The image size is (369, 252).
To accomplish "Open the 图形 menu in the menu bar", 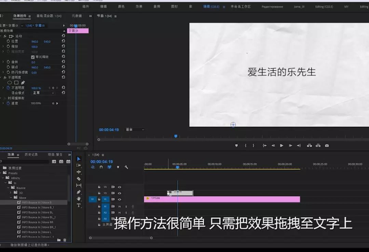I will click(x=174, y=6).
